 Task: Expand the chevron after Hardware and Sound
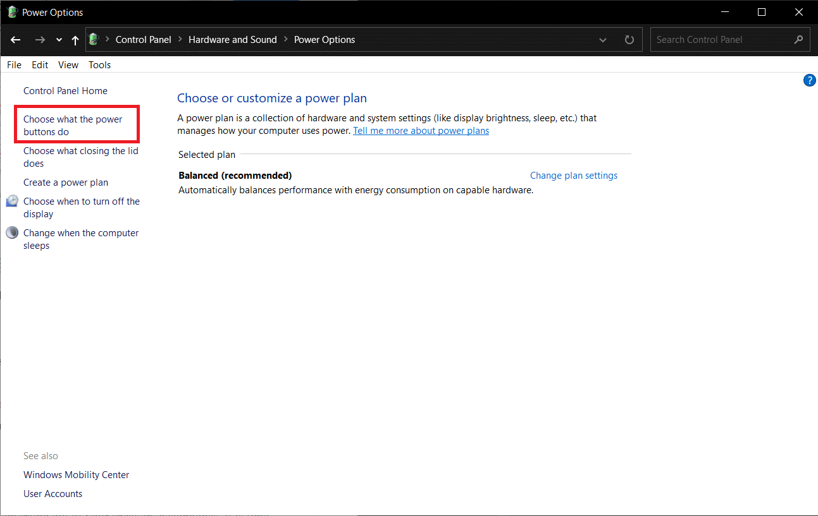click(x=285, y=39)
